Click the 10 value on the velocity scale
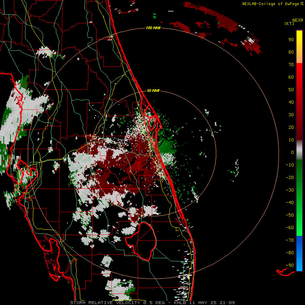305x305 pixels. [x=291, y=140]
